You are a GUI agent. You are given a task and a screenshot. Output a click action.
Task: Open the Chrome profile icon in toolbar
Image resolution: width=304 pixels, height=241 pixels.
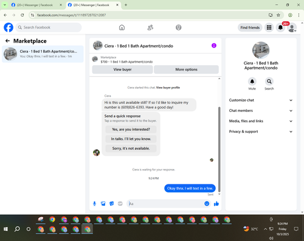tap(290, 15)
